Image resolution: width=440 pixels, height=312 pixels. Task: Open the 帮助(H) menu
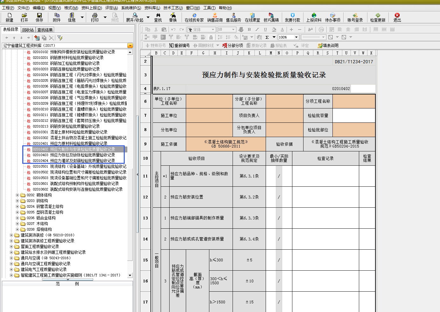coord(225,8)
